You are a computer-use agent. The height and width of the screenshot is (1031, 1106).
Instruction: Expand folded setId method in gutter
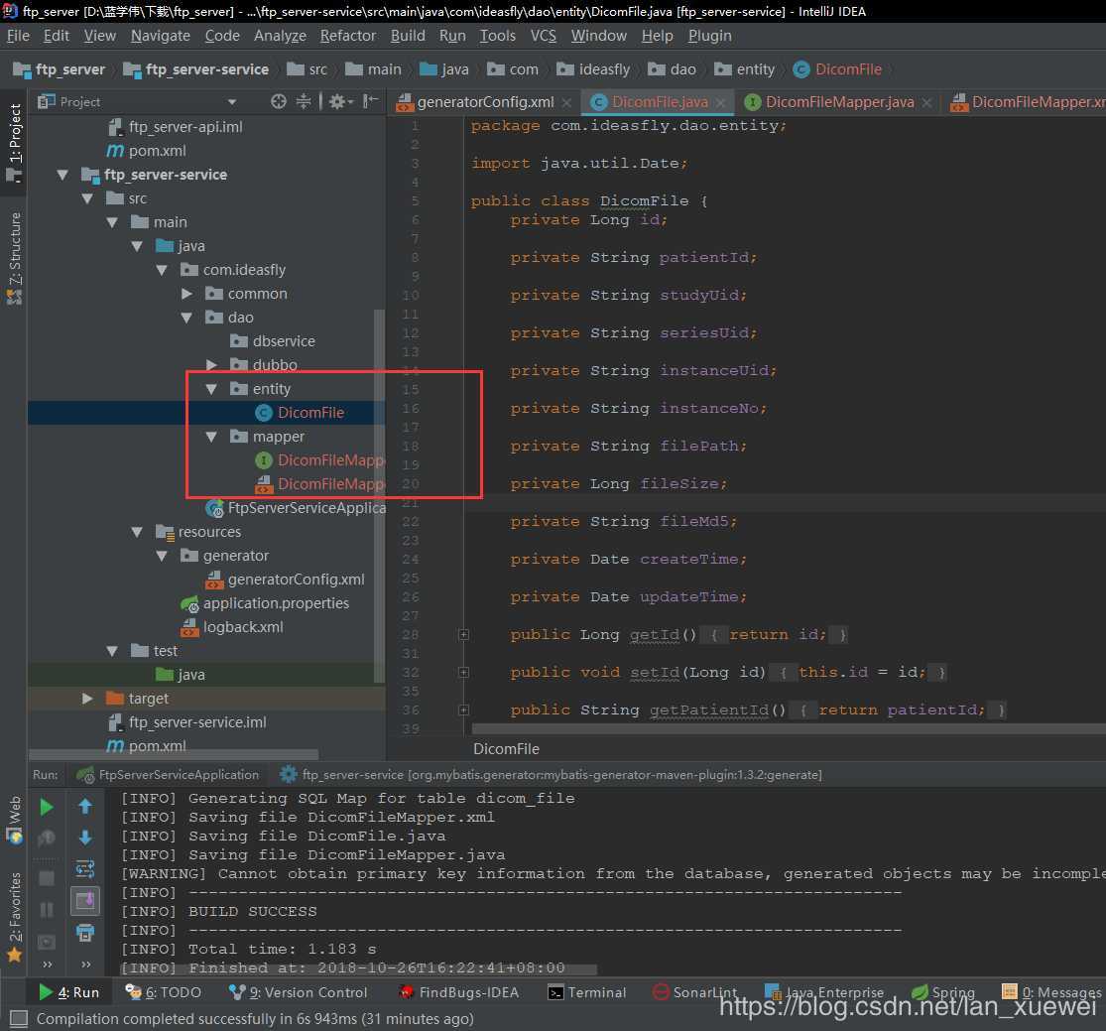pyautogui.click(x=463, y=672)
